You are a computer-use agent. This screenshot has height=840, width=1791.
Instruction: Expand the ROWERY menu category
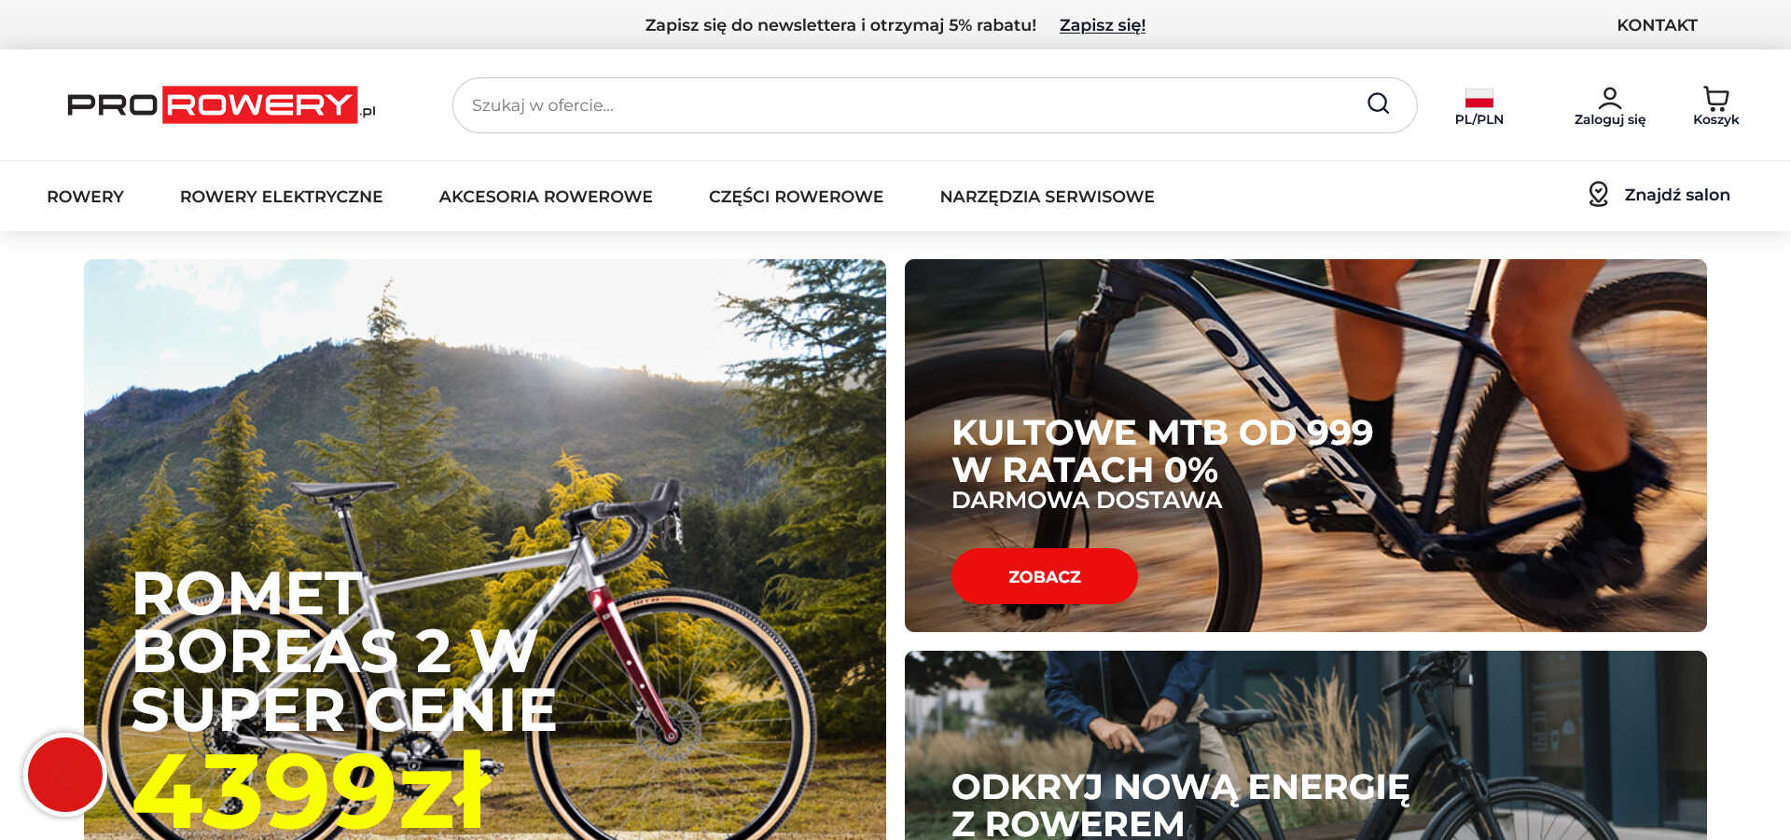[85, 197]
